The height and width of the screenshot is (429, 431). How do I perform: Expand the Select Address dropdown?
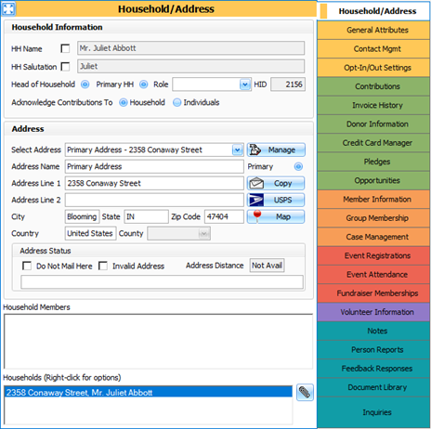click(x=237, y=150)
